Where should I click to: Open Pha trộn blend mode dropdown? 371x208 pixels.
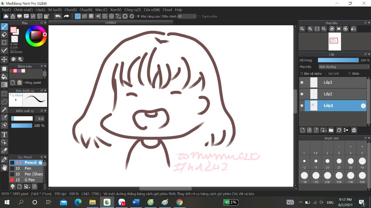point(344,67)
